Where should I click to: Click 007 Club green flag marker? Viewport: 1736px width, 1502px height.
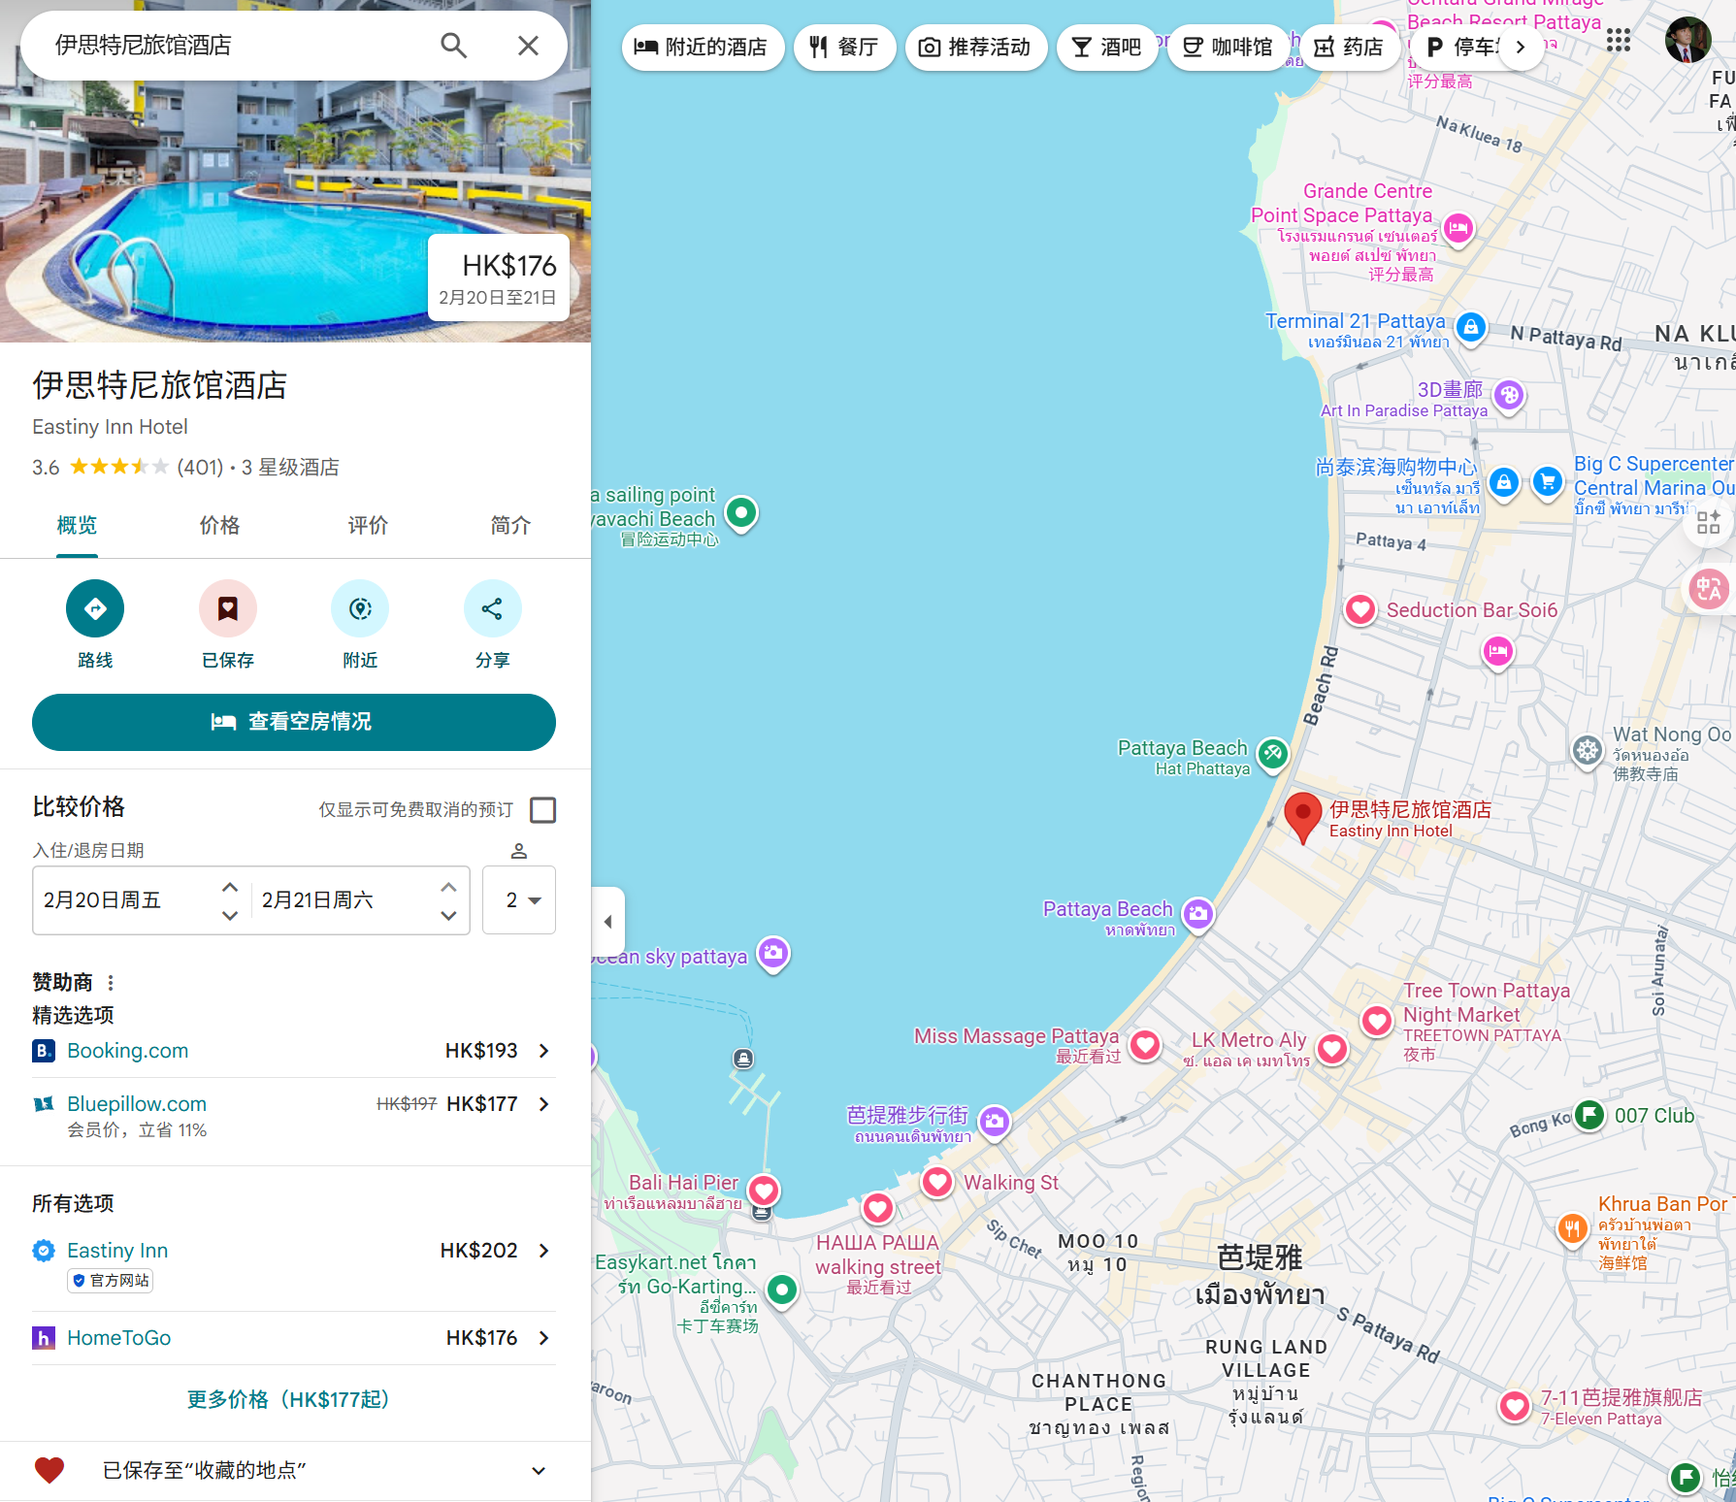coord(1589,1115)
